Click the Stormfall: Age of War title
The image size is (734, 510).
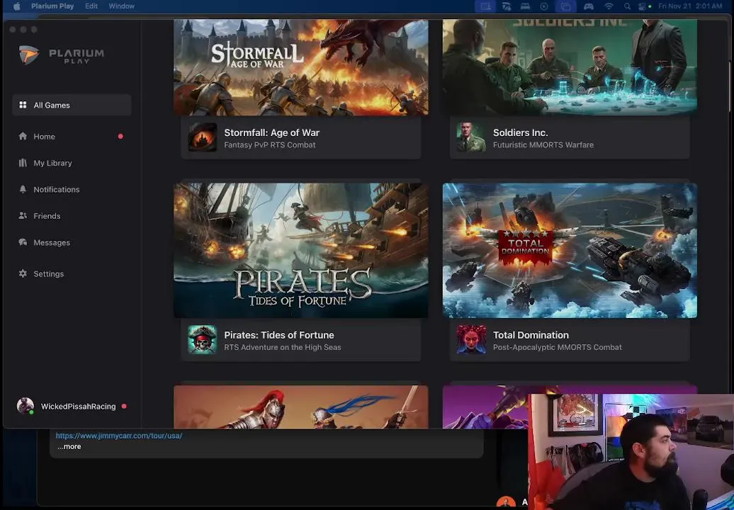[271, 133]
